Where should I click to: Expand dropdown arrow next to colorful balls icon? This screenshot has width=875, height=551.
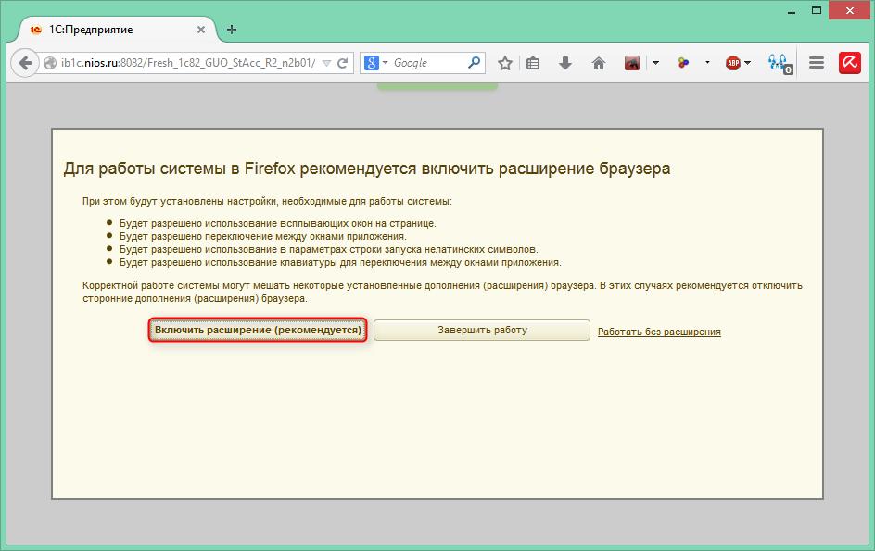point(707,62)
